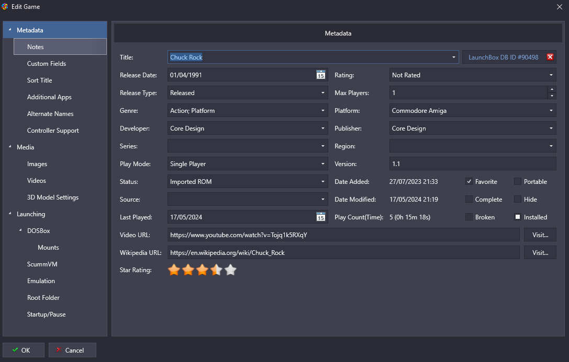This screenshot has height=362, width=569.
Task: Collapse the Metadata tree section arrow
Action: click(10, 30)
